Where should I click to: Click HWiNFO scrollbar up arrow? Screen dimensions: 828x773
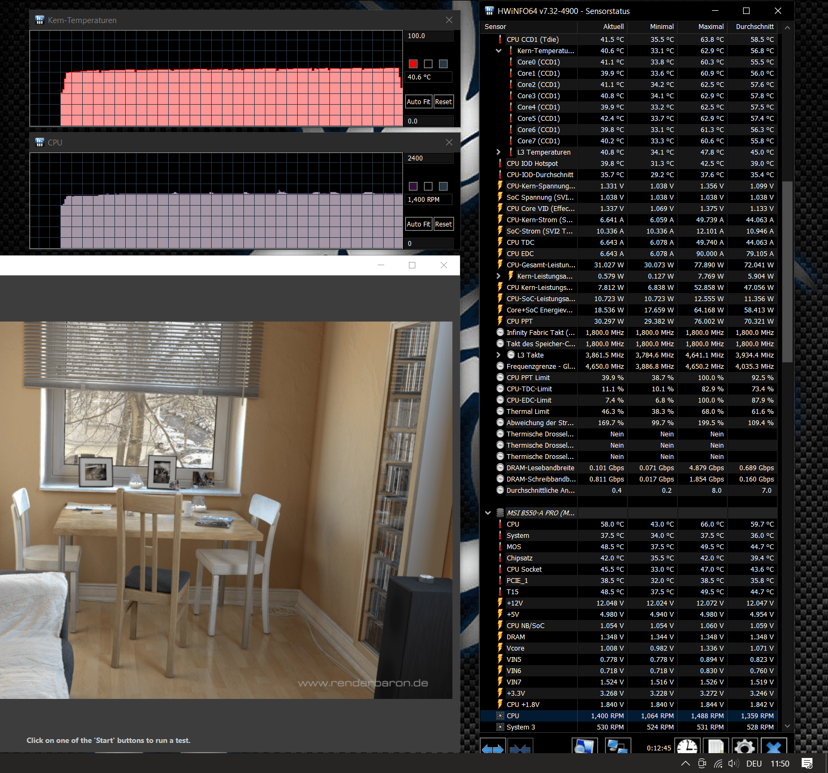click(787, 27)
